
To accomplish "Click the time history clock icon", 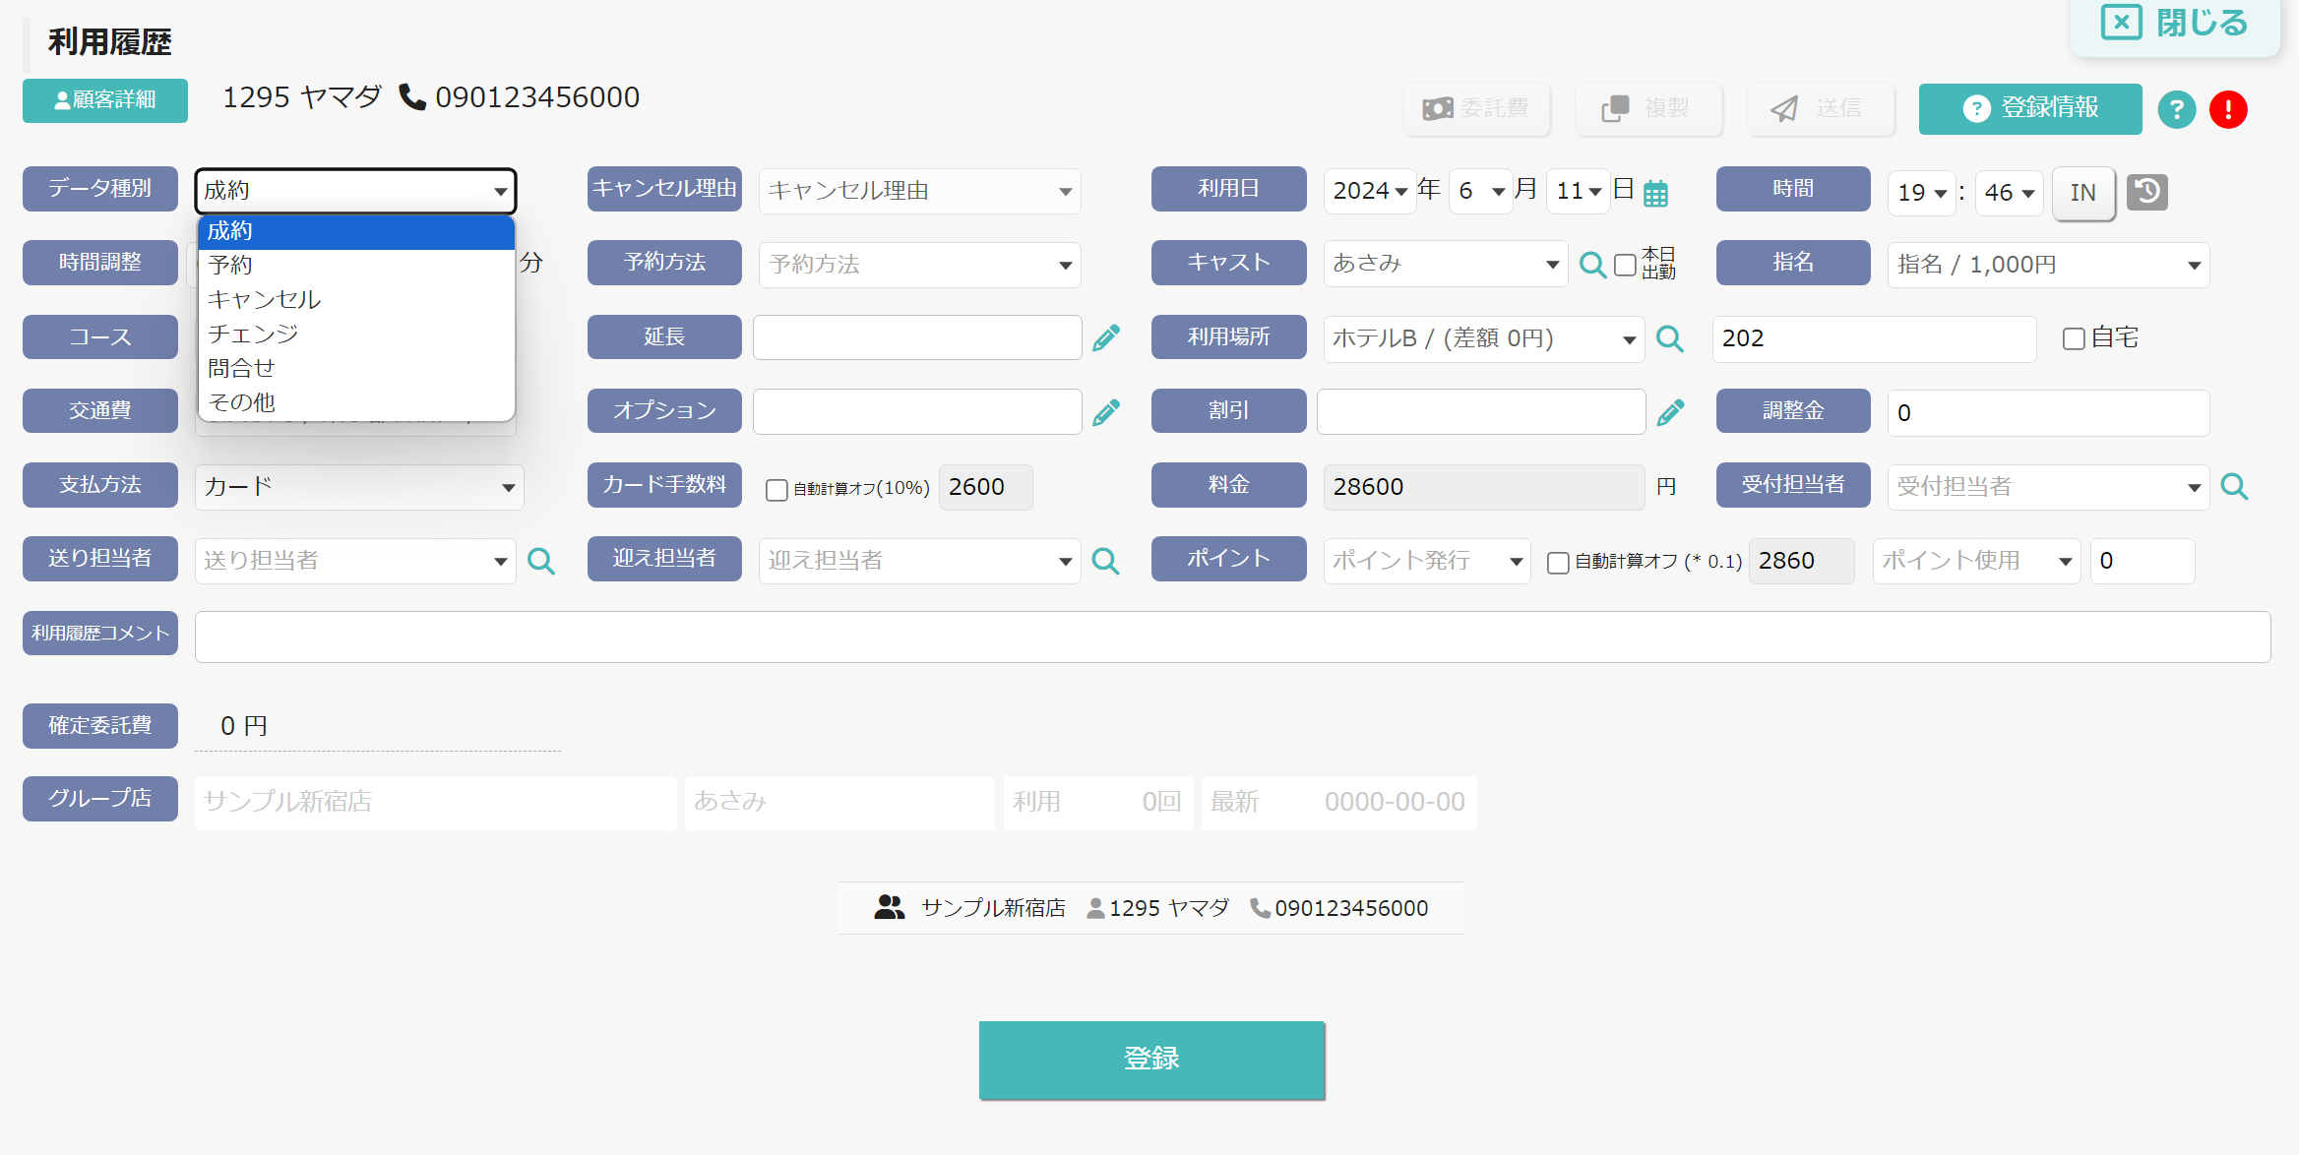I will coord(2147,192).
